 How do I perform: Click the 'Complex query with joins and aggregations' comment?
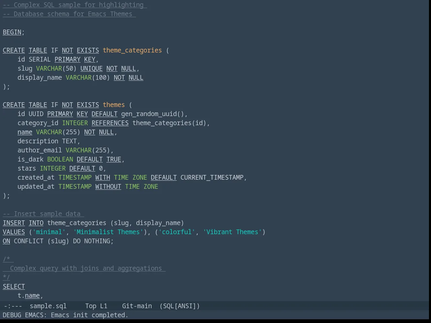(86, 268)
